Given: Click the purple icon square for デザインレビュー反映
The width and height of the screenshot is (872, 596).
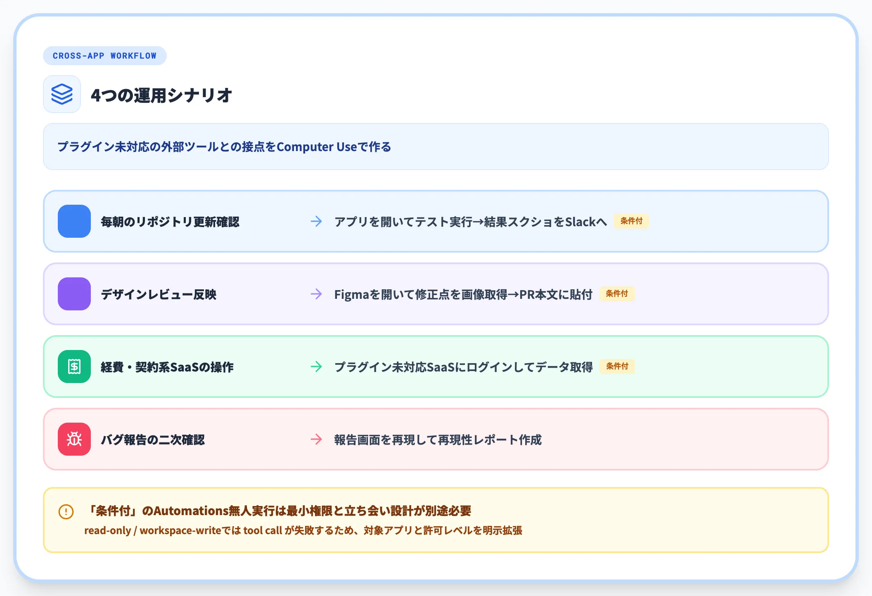Looking at the screenshot, I should (74, 294).
